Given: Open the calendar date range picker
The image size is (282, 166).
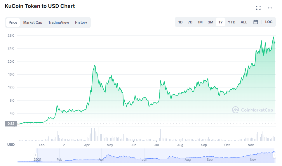Looking at the screenshot, I should pyautogui.click(x=255, y=22).
